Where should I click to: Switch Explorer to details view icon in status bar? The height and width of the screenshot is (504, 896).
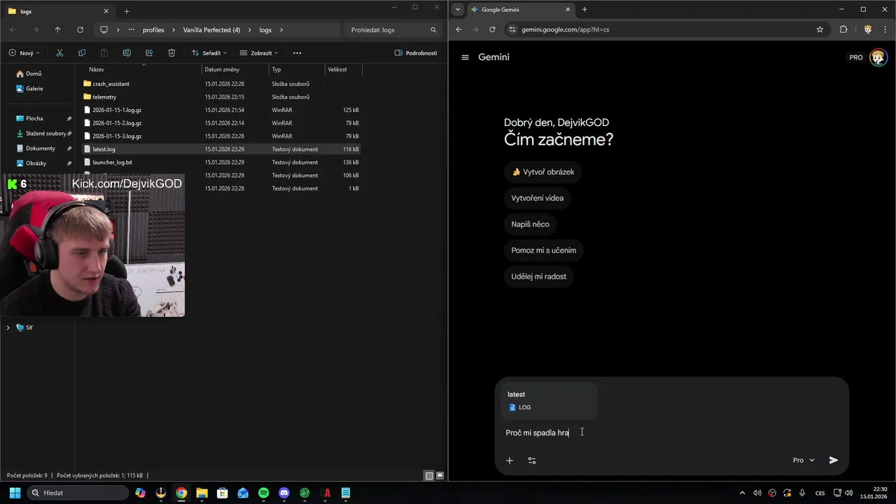pyautogui.click(x=429, y=476)
